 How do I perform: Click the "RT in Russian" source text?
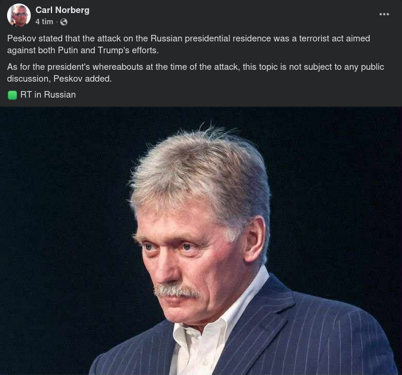[48, 95]
